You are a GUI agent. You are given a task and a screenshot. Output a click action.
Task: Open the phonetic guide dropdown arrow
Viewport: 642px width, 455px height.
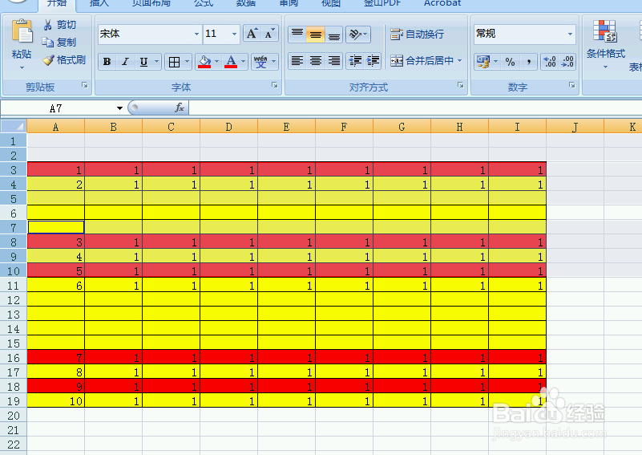click(x=273, y=62)
